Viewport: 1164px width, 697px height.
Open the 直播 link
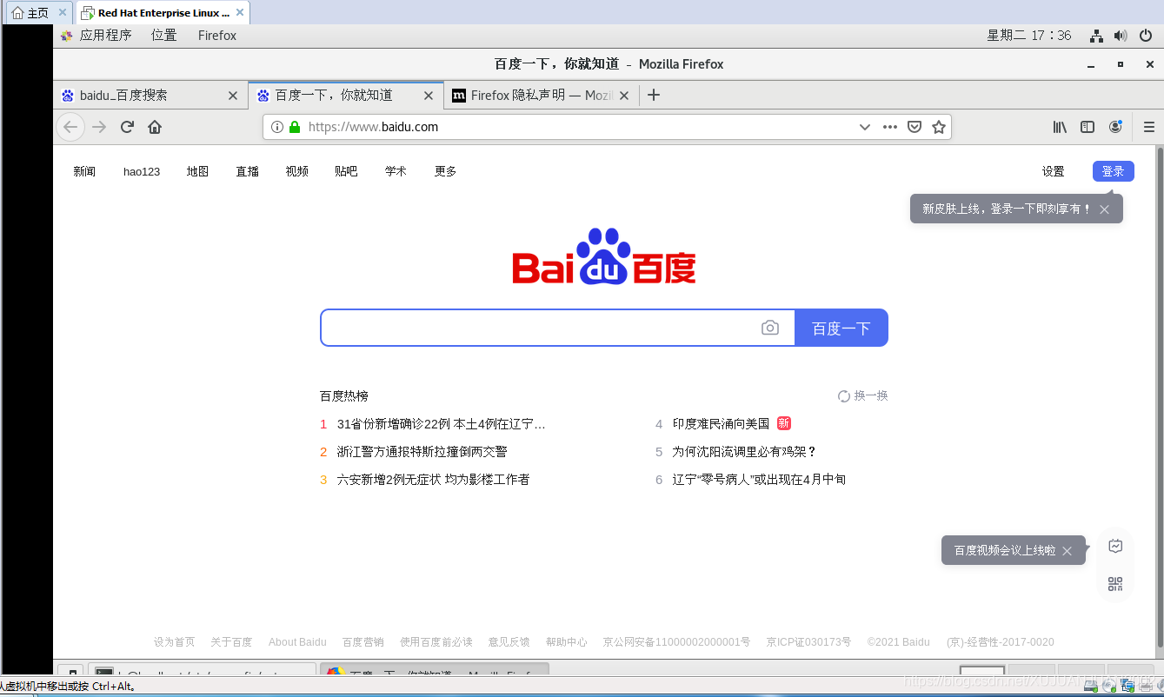tap(248, 171)
